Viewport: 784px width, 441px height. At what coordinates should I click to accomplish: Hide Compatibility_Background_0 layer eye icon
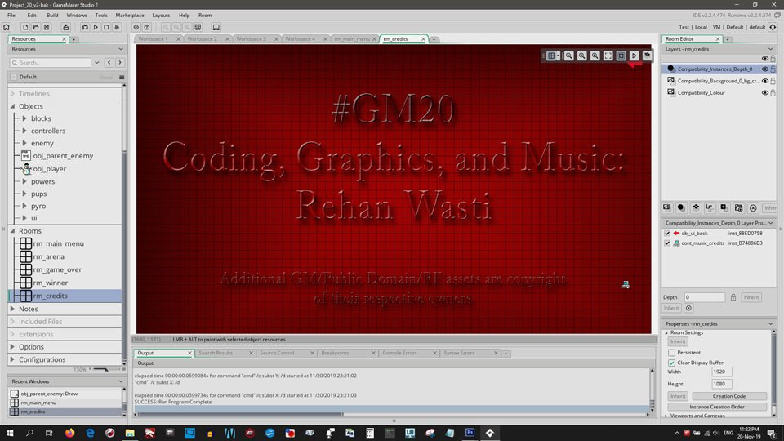pyautogui.click(x=765, y=81)
